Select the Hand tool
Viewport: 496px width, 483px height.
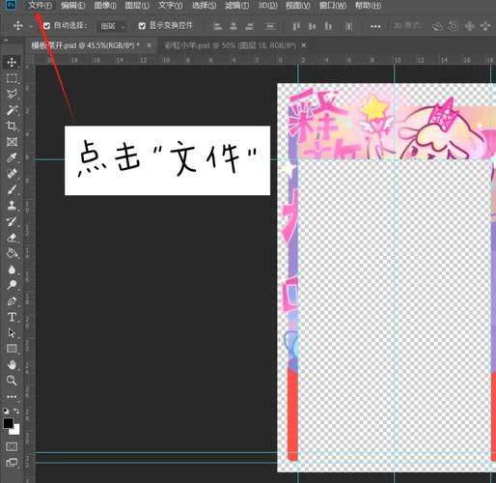(12, 364)
